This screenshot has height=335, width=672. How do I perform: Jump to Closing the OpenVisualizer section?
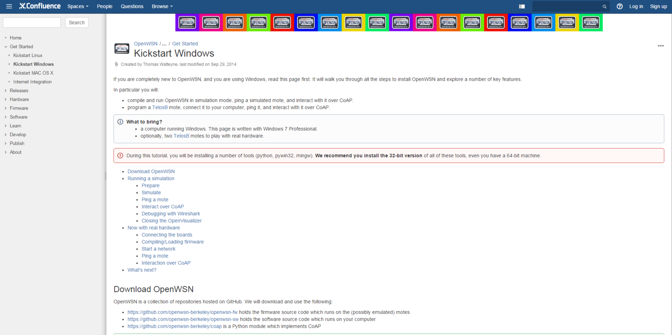pos(171,221)
